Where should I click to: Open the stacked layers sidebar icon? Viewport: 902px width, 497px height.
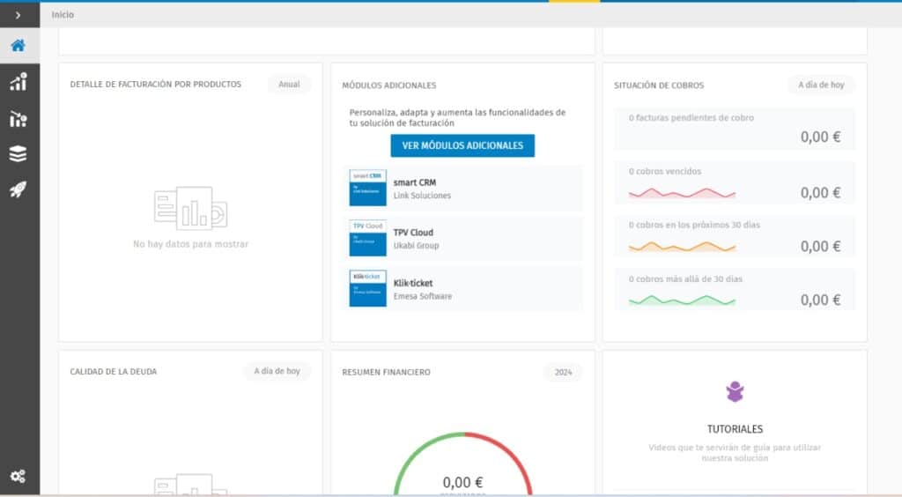[x=18, y=153]
